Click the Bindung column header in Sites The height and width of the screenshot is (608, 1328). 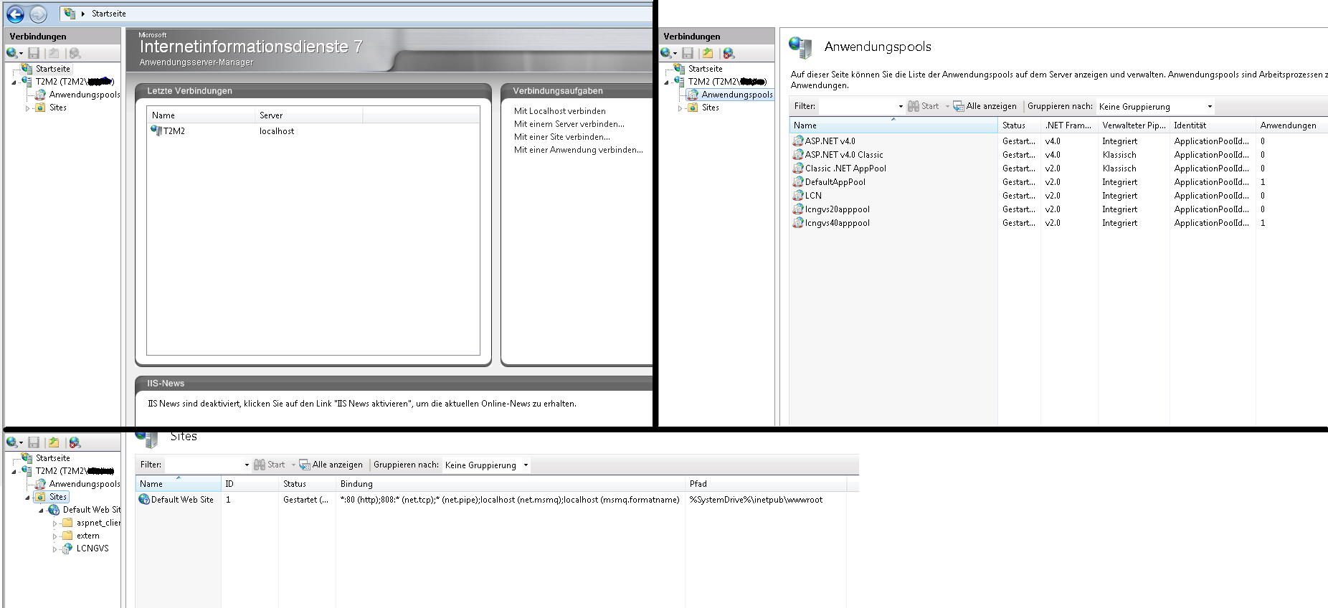pos(356,484)
